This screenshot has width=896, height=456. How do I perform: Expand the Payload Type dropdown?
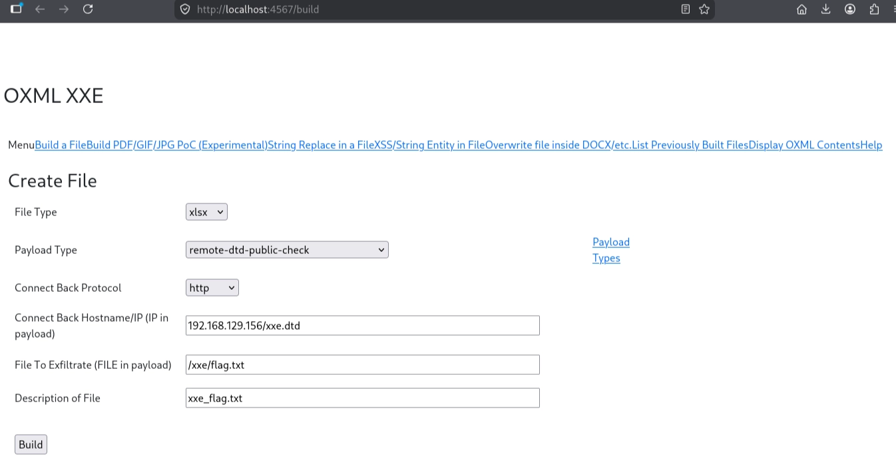point(287,250)
